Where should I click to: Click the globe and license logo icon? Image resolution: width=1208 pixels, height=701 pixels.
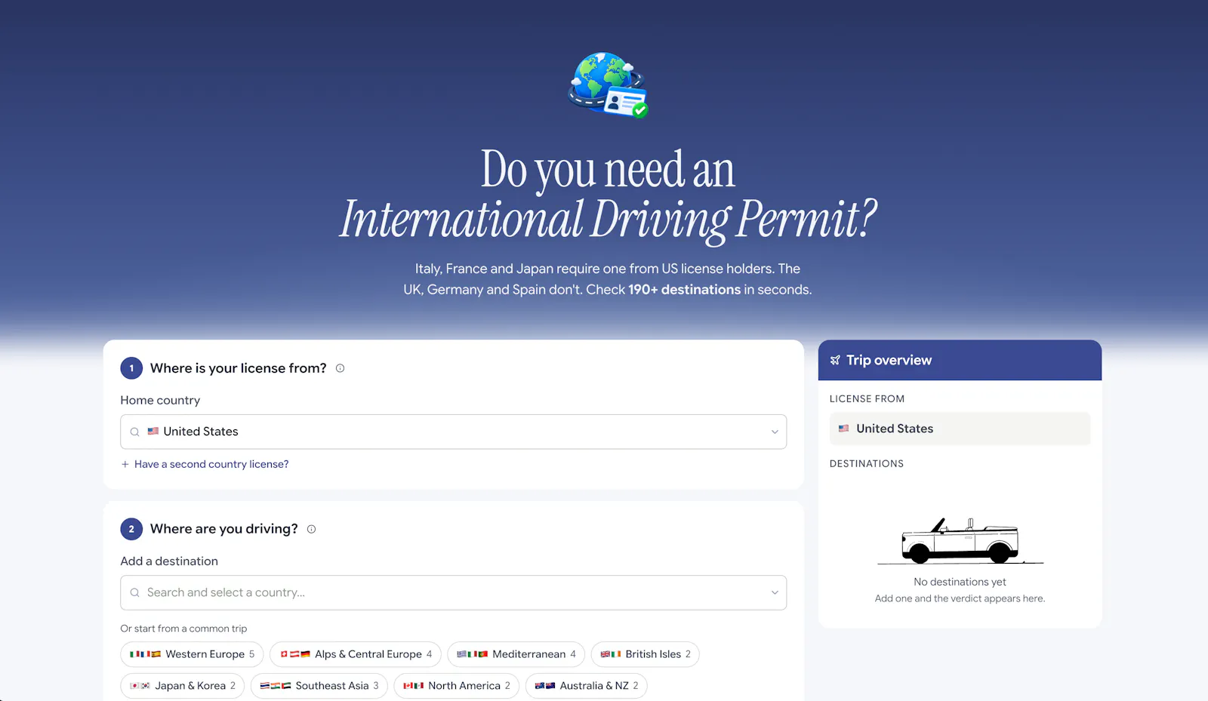click(609, 85)
